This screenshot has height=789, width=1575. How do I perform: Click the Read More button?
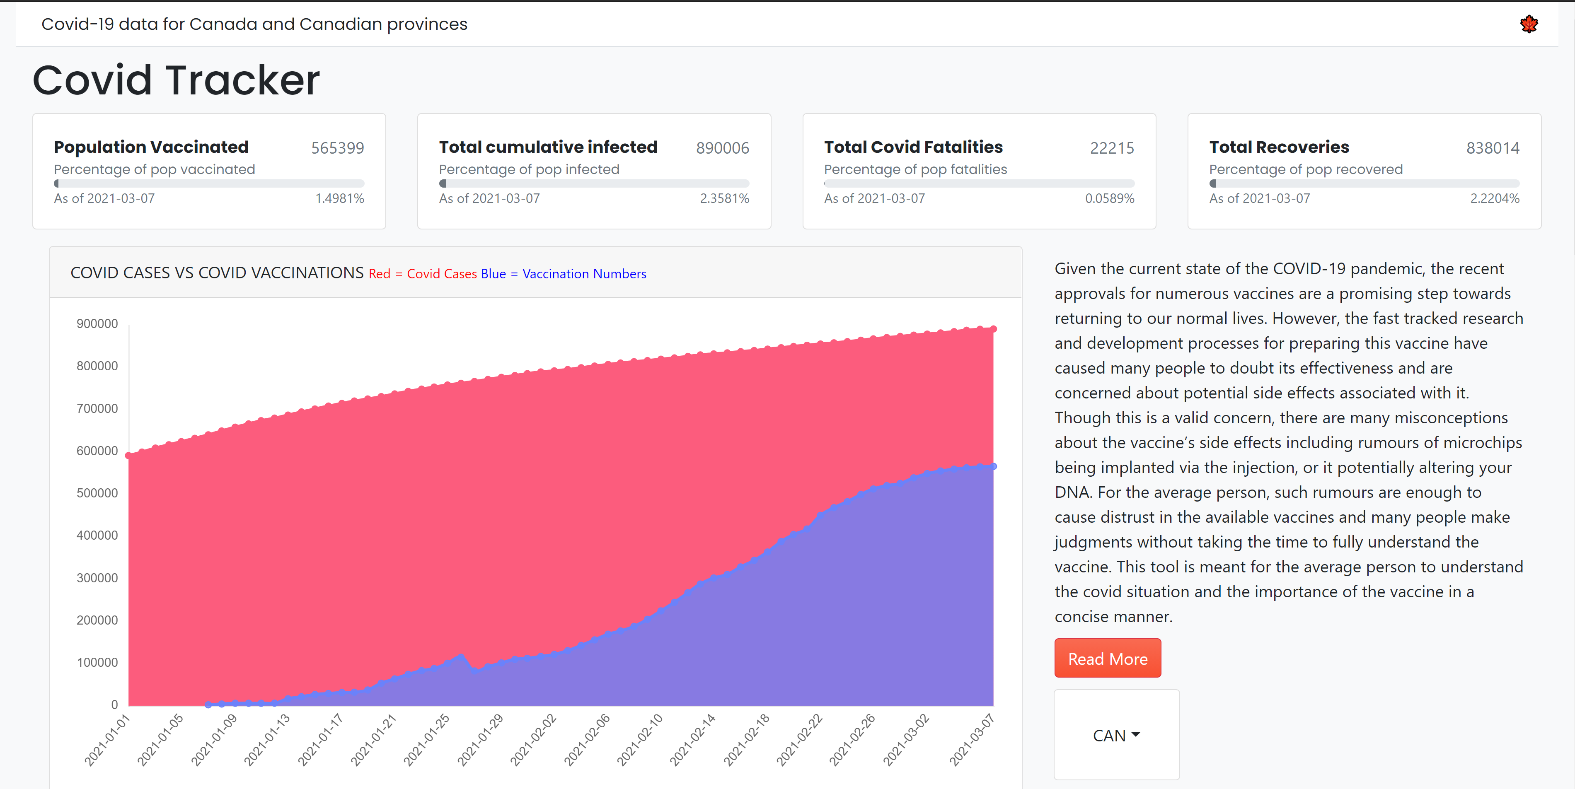tap(1107, 658)
